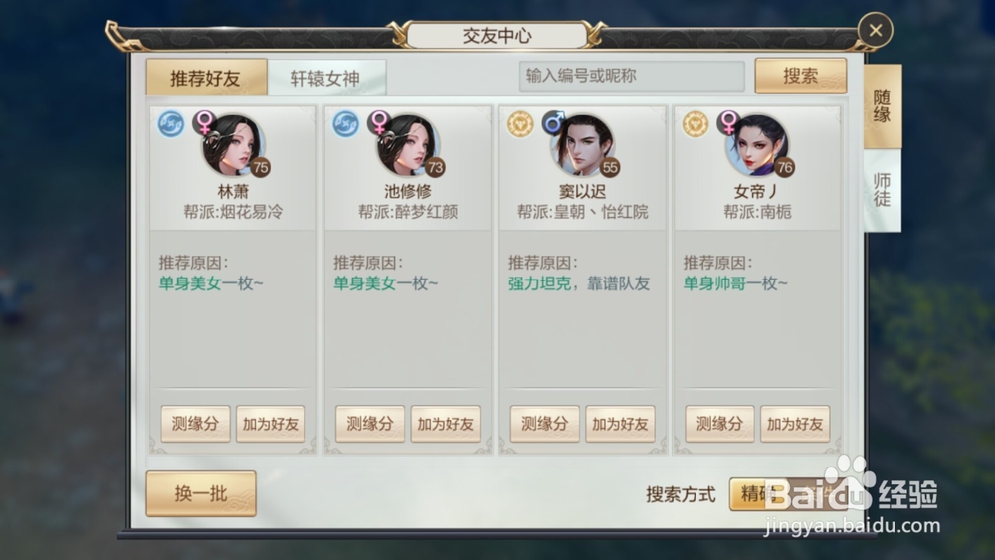Click the 搜索 button
Screen dimensions: 995x560
click(x=801, y=76)
